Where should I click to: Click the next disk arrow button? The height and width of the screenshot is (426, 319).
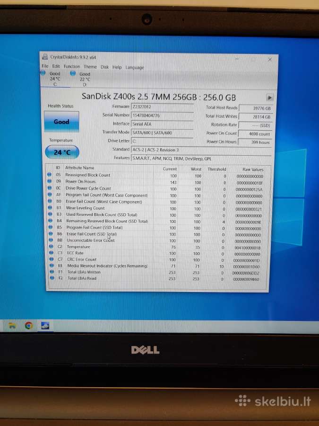(269, 98)
